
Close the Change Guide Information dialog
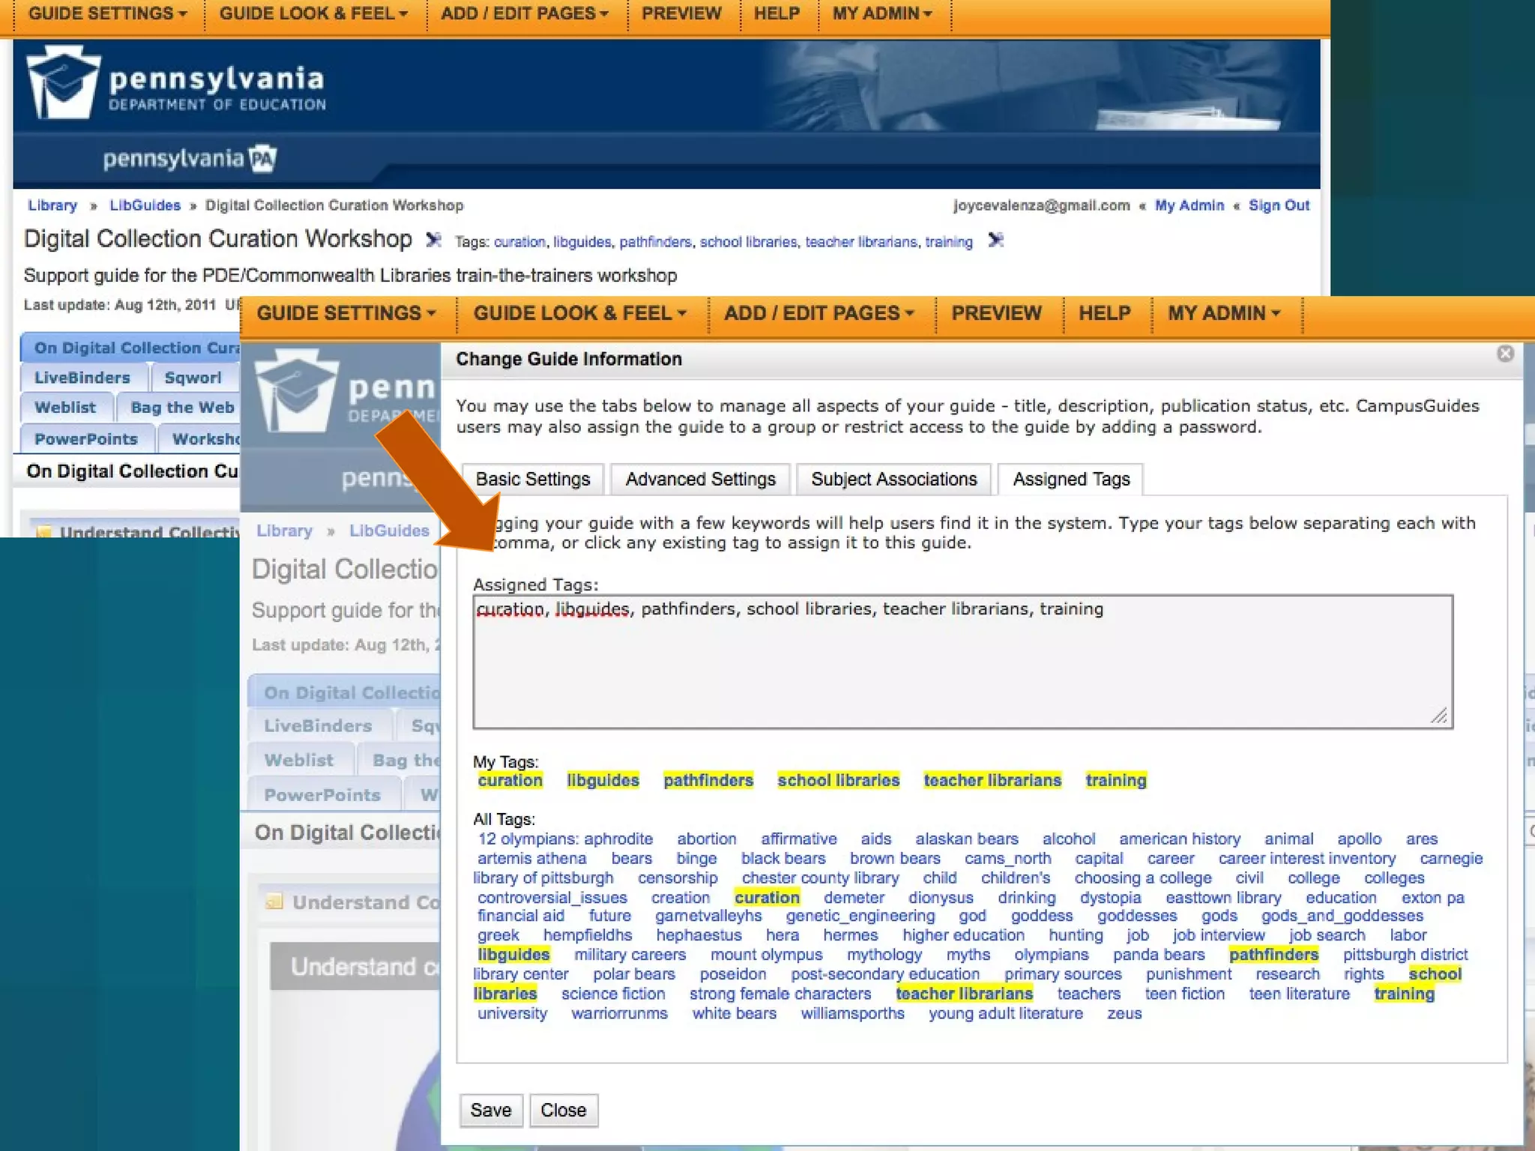pos(1505,354)
